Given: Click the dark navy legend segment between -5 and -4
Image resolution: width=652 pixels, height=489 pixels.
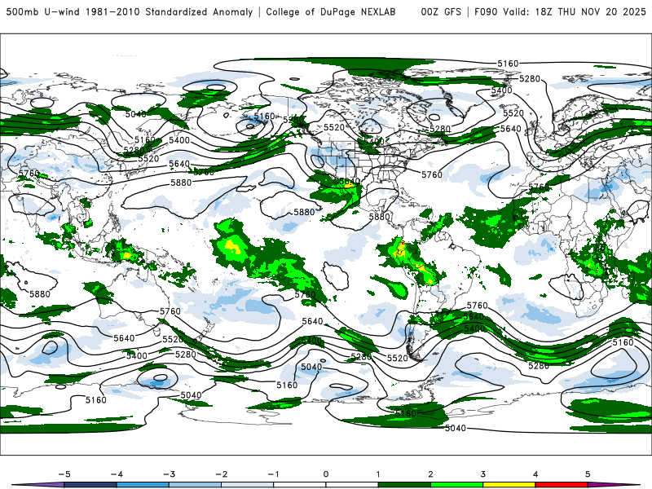Looking at the screenshot, I should [x=90, y=485].
